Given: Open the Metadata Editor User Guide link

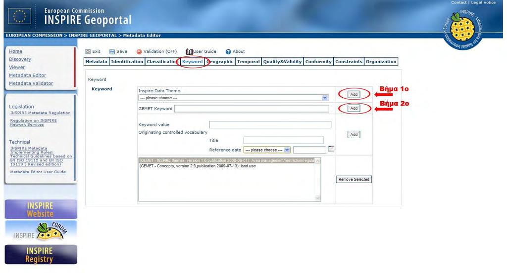Looking at the screenshot, I should 38,172.
